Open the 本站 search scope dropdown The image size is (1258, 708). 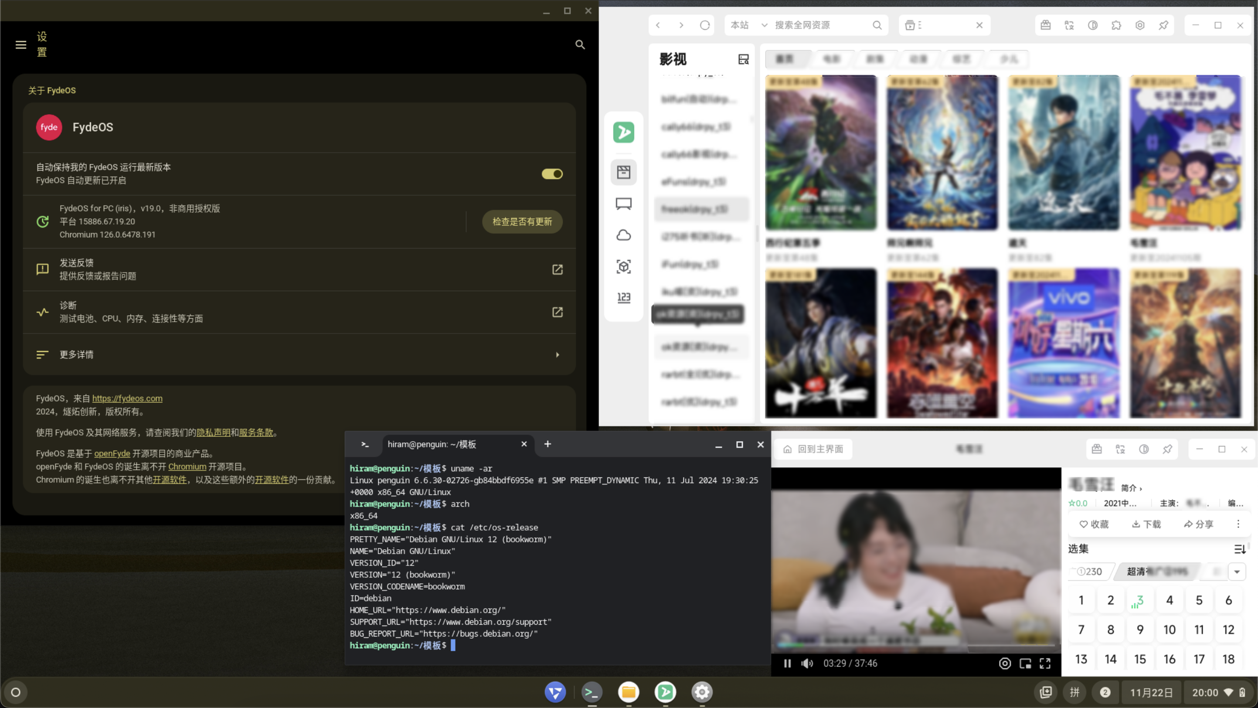[748, 25]
